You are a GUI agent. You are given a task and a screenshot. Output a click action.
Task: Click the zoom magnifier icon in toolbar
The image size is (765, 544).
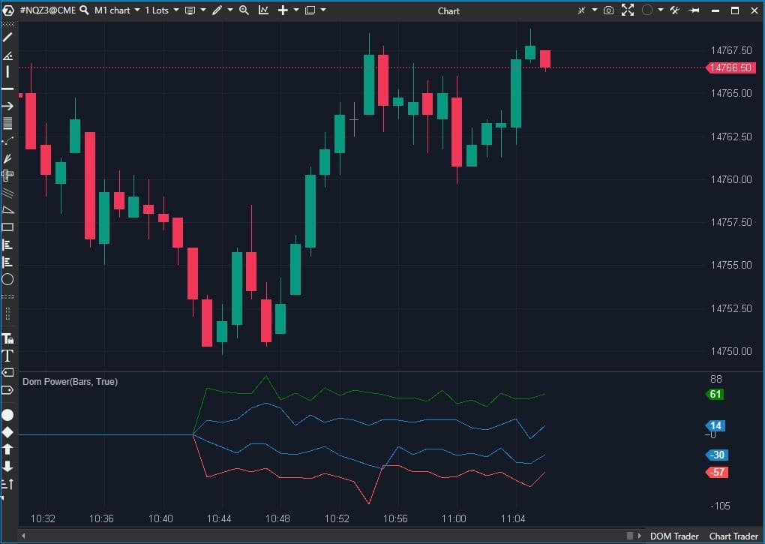244,11
